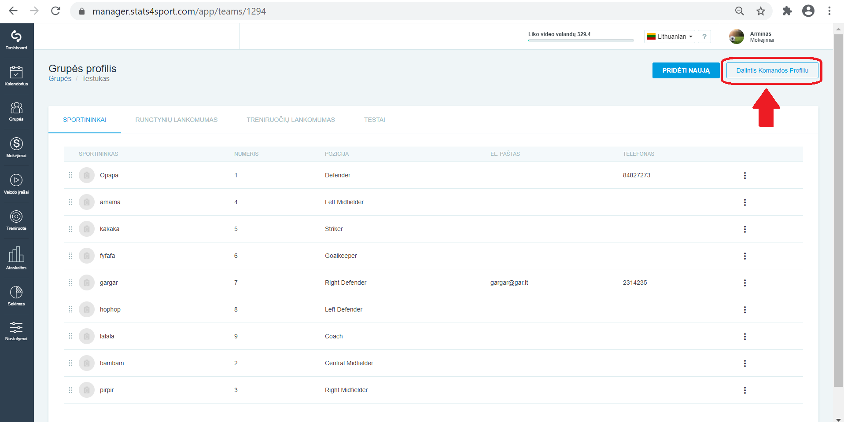Screen dimensions: 844x422
Task: Select the Sportininkai tab
Action: click(x=85, y=120)
